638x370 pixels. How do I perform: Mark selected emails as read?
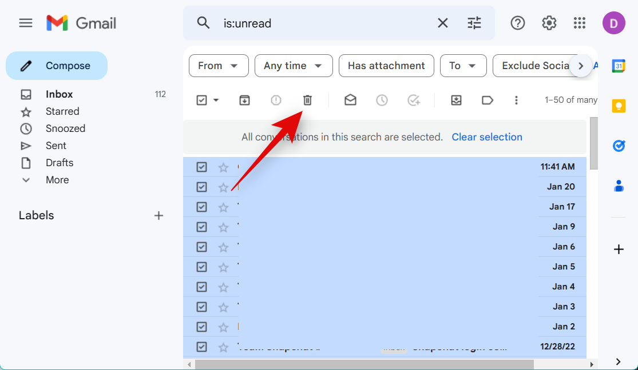(350, 100)
